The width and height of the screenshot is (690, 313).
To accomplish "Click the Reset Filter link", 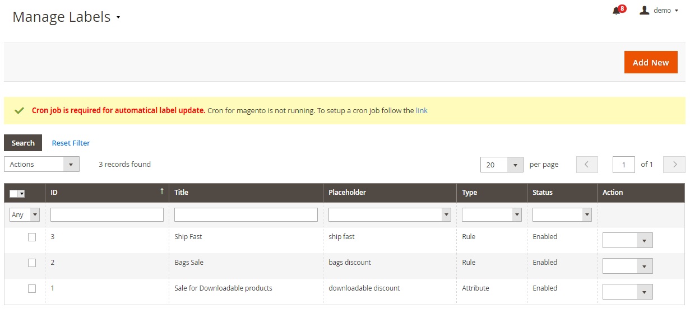I will tap(71, 143).
